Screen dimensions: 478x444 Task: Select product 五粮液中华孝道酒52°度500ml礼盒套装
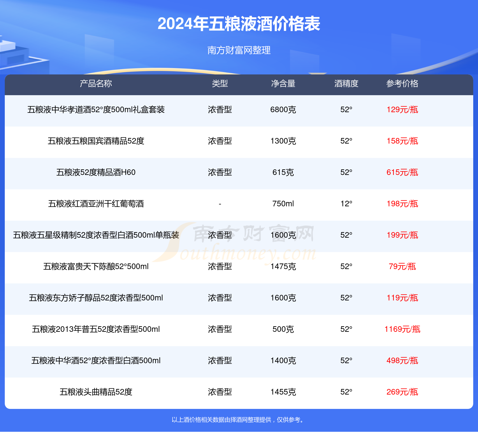coord(96,110)
